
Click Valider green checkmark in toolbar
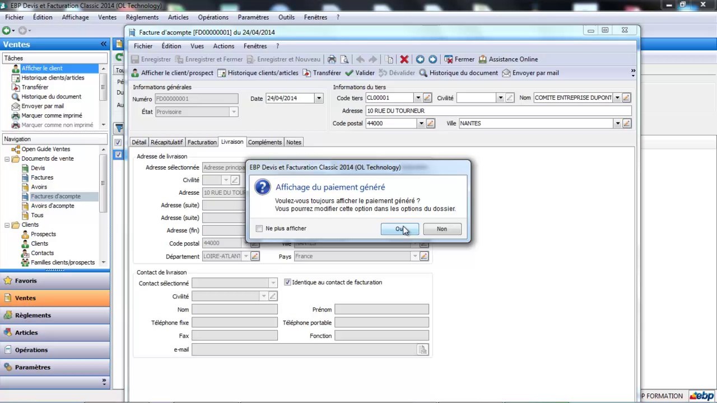[x=360, y=73]
